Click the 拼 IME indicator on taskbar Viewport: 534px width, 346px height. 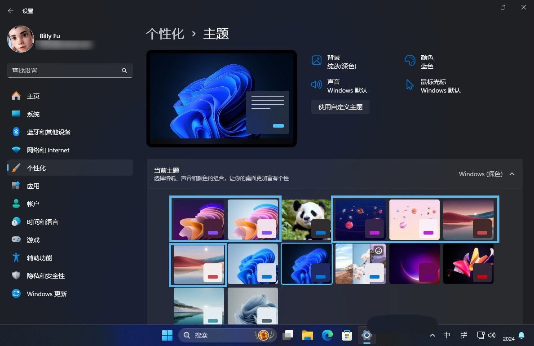(x=464, y=335)
